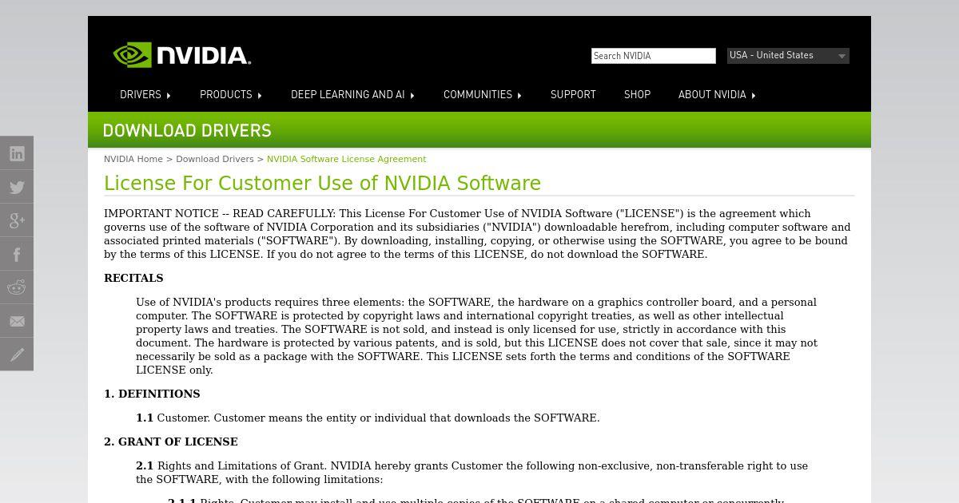Share page on LinkedIn
This screenshot has width=959, height=503.
pos(17,153)
